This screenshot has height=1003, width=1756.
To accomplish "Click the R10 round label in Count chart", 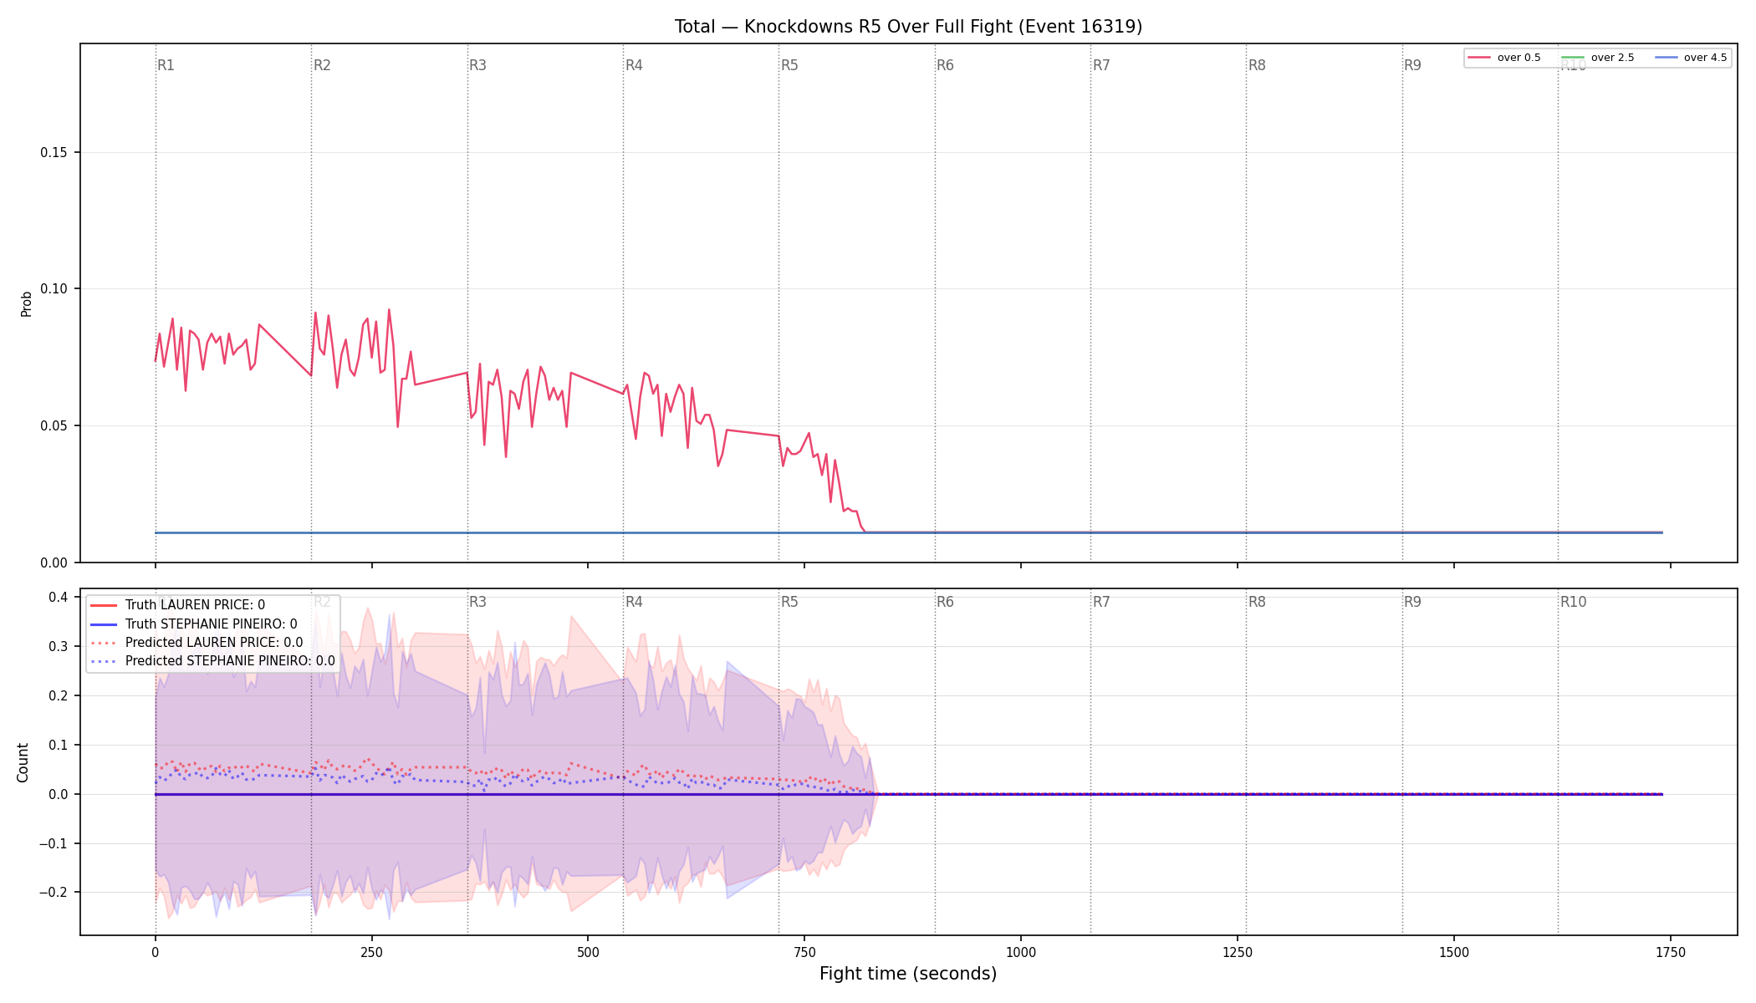I will coord(1573,602).
